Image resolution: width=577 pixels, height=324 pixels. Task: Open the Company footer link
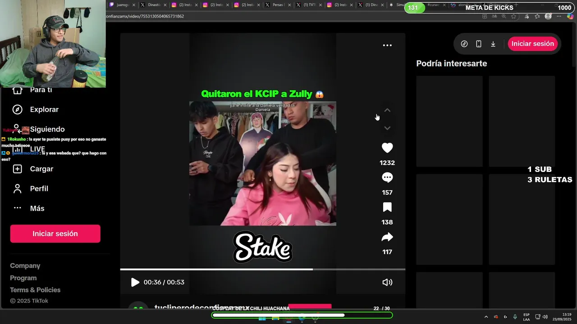[25, 266]
